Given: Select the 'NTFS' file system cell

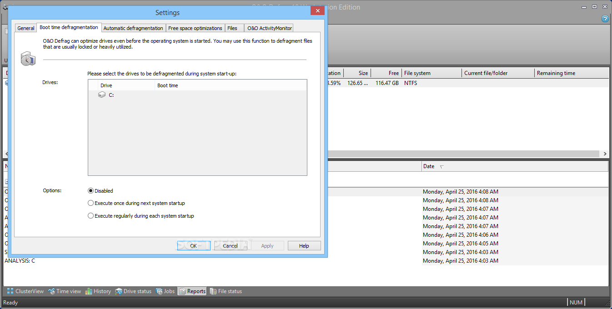Looking at the screenshot, I should point(411,83).
